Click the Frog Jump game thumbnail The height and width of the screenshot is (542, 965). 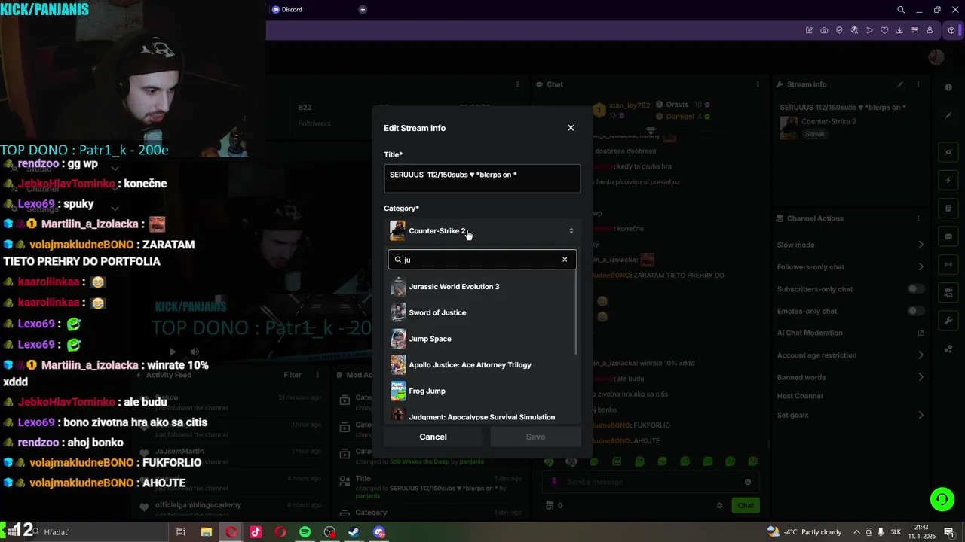click(398, 391)
